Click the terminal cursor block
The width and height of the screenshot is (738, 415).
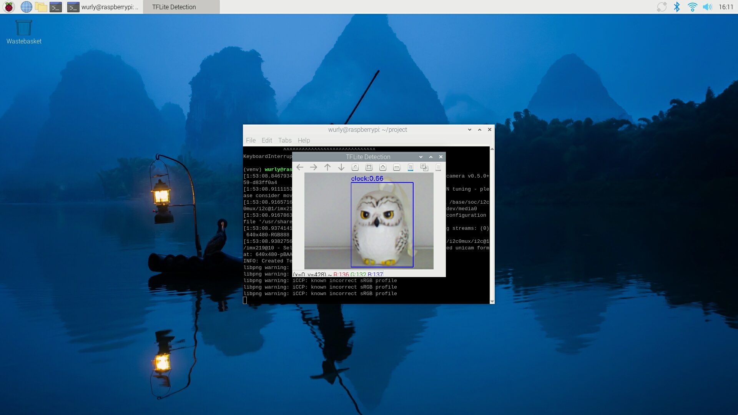coord(245,300)
